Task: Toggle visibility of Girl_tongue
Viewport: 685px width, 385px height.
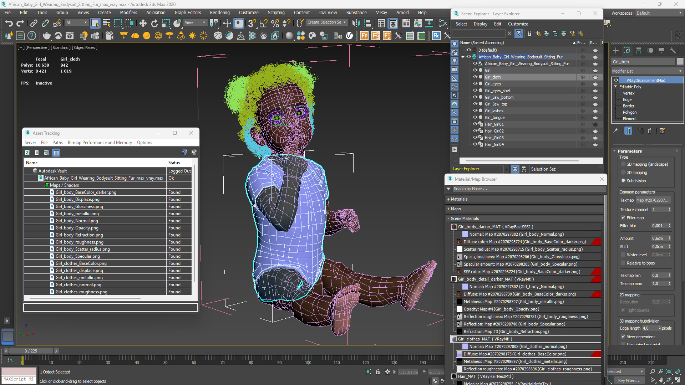Action: click(x=475, y=117)
